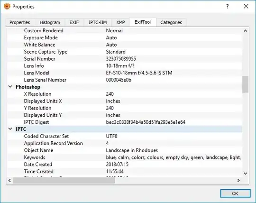The height and width of the screenshot is (203, 256).
Task: Select the Lens Info row
Action: click(124, 66)
